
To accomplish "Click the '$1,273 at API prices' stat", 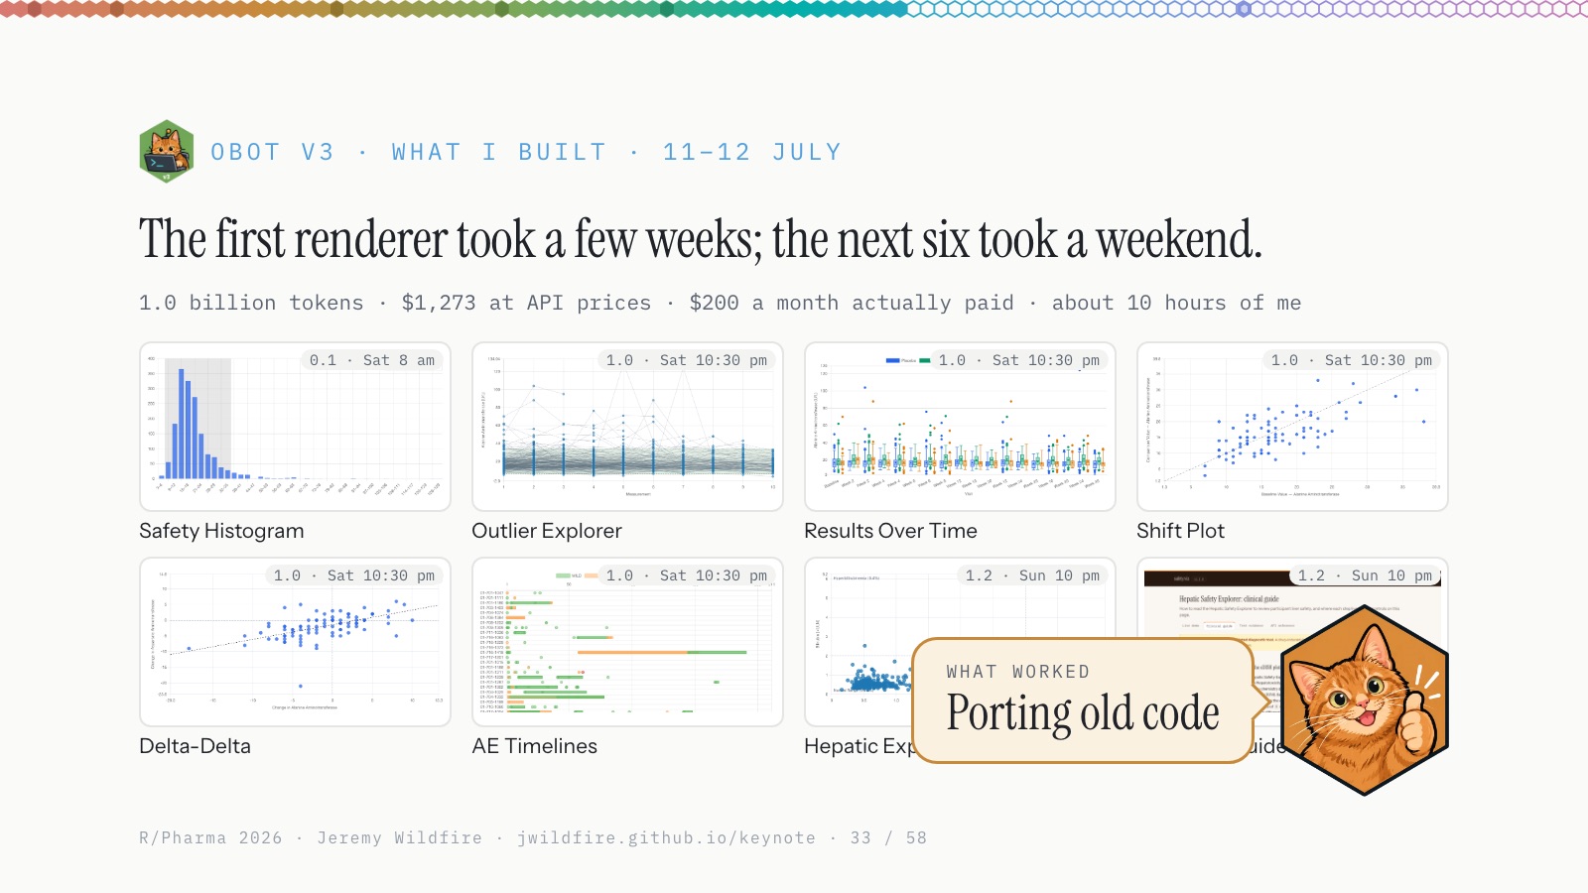I will click(526, 303).
